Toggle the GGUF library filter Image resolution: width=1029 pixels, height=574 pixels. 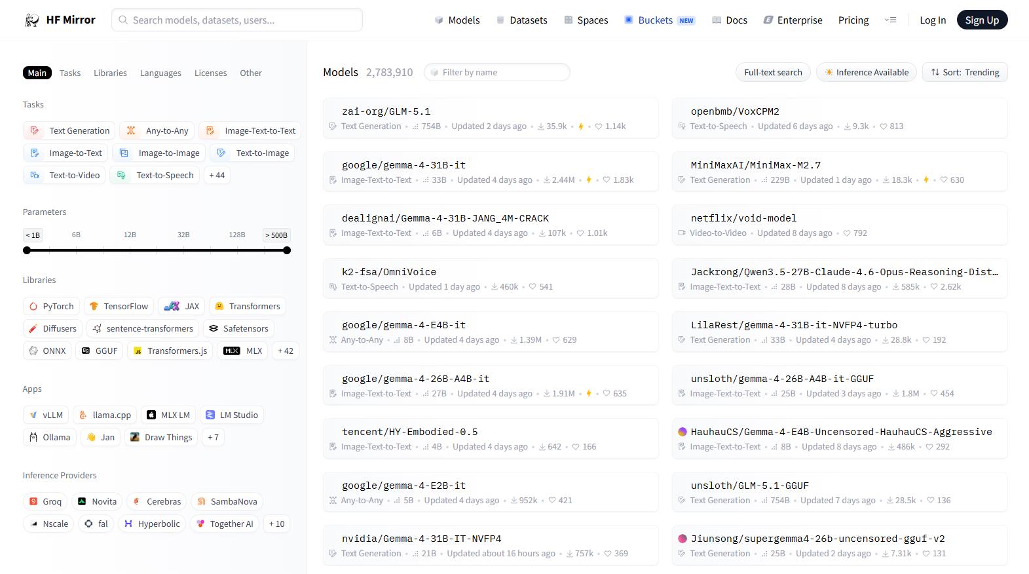100,351
